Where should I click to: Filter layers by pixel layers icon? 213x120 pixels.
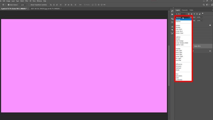tap(189, 14)
